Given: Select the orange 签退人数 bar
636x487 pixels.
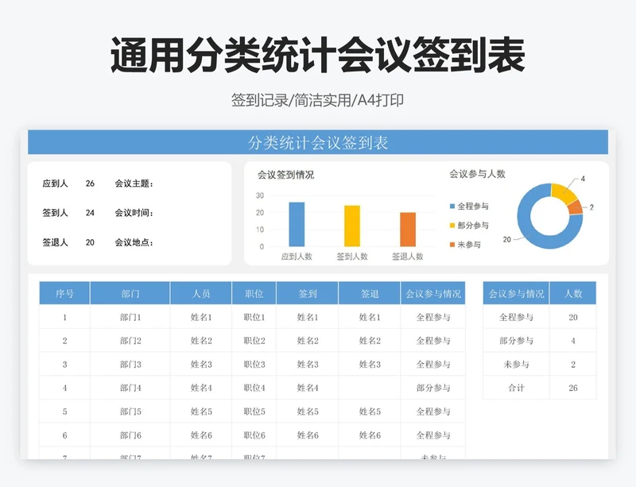Looking at the screenshot, I should click(x=408, y=230).
